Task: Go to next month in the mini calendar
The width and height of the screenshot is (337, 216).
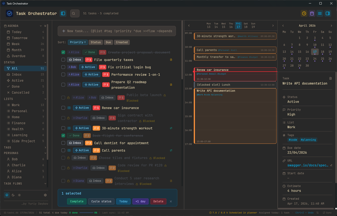Action: [x=331, y=26]
